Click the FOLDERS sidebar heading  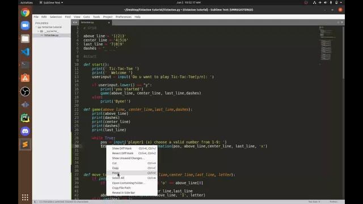(41, 23)
